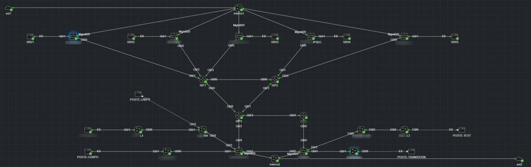Click the E0 label beside SRV5
Viewport: 531px width, 167px height.
444,36
